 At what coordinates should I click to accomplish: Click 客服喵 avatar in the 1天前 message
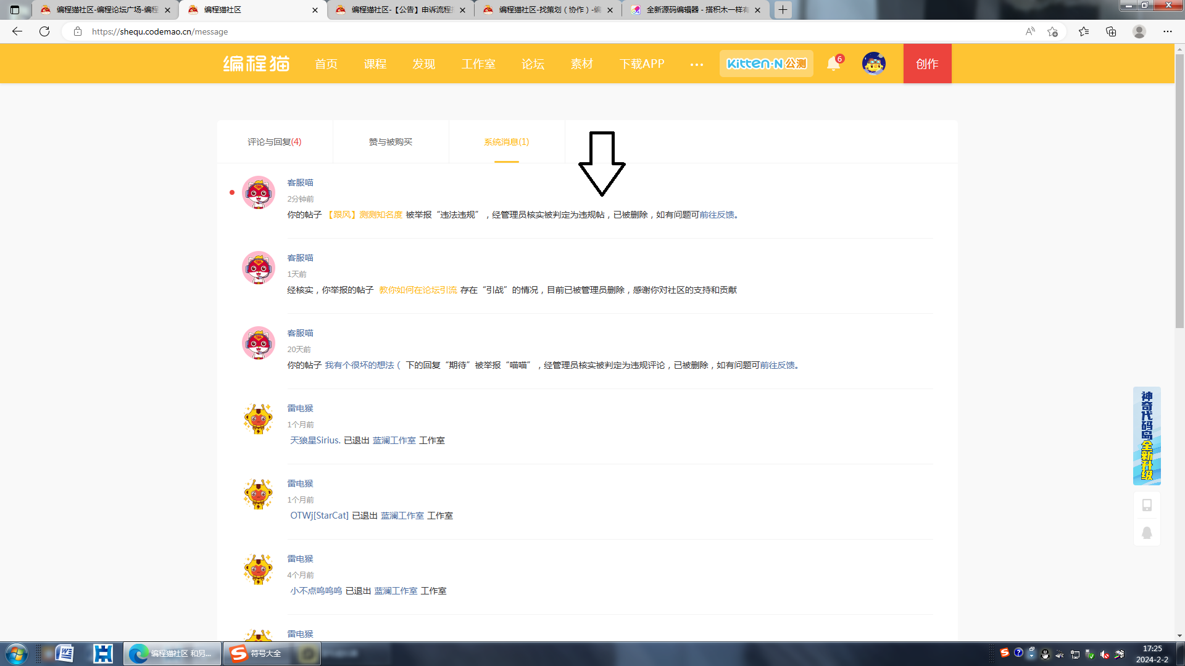coord(259,268)
